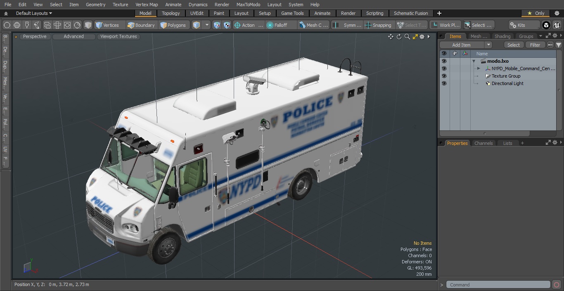Toggle visibility of Directional Light

click(444, 83)
